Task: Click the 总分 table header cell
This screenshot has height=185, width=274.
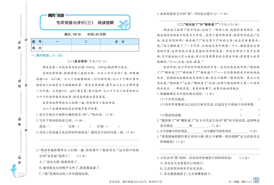Action: coord(120,42)
